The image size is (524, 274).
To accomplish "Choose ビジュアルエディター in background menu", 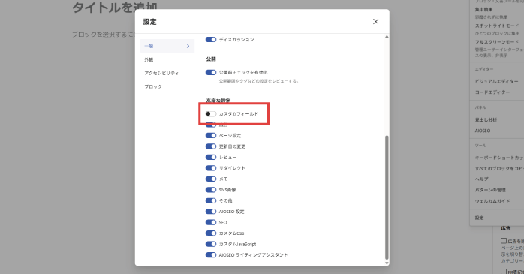I will (496, 81).
